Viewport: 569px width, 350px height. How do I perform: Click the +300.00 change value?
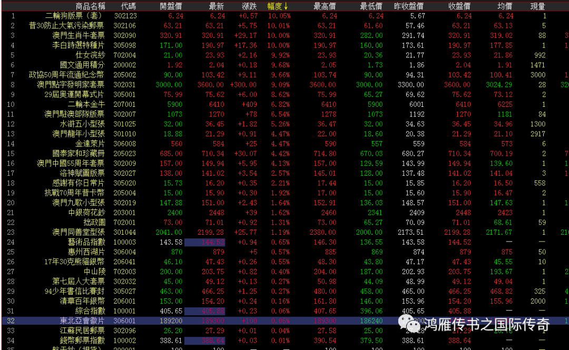[243, 85]
